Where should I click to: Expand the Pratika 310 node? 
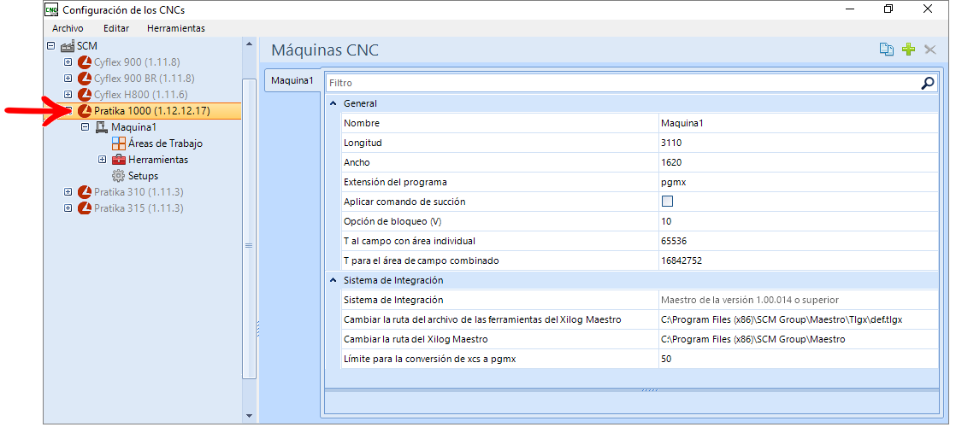[x=68, y=192]
